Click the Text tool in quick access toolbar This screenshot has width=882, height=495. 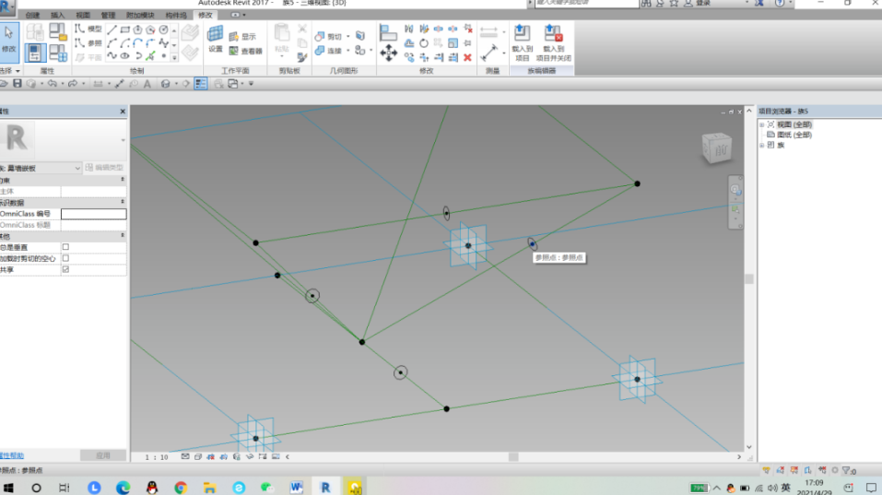click(147, 84)
